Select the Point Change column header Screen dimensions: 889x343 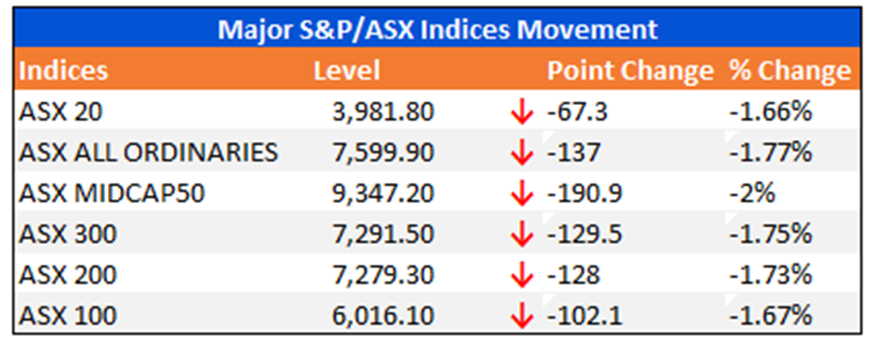pyautogui.click(x=630, y=70)
